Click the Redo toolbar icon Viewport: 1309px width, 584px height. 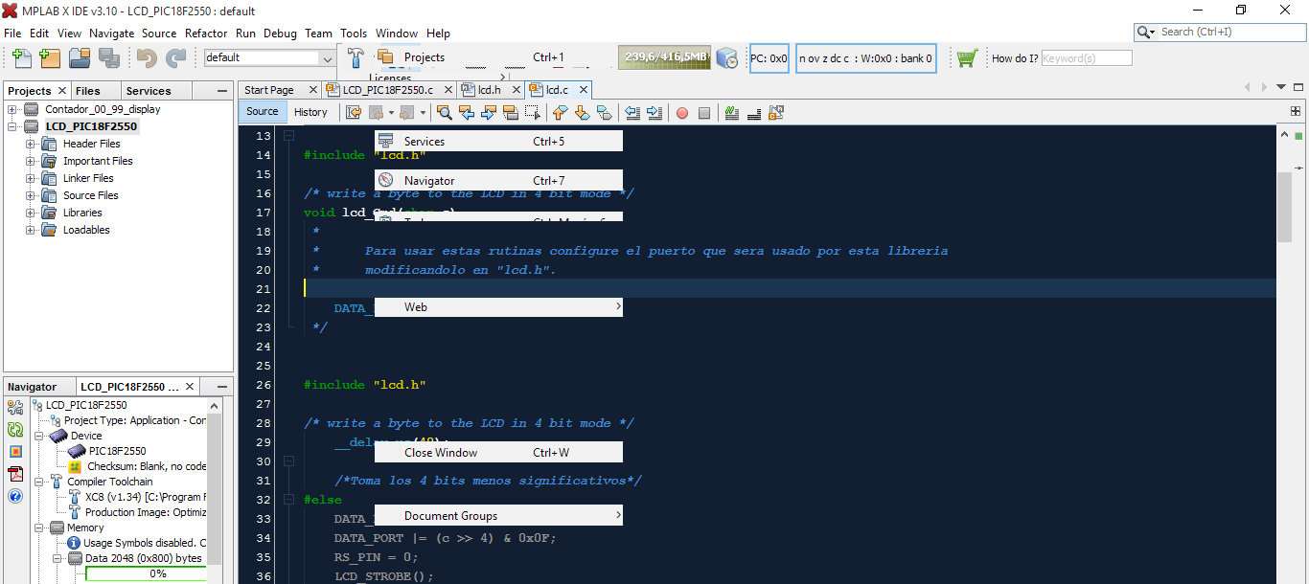pyautogui.click(x=176, y=57)
